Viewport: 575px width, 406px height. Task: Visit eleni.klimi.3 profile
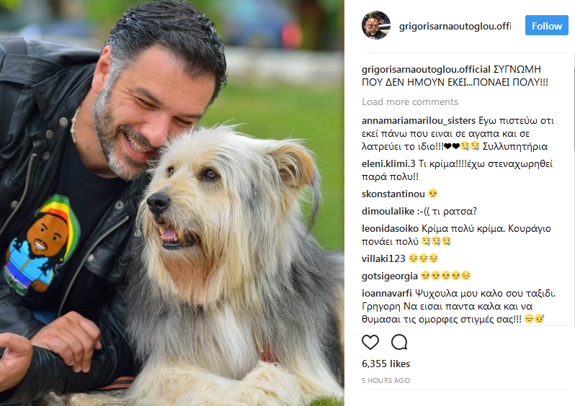pyautogui.click(x=388, y=164)
